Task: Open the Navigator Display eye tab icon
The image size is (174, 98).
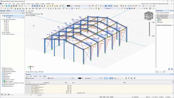Action: [x=5, y=94]
